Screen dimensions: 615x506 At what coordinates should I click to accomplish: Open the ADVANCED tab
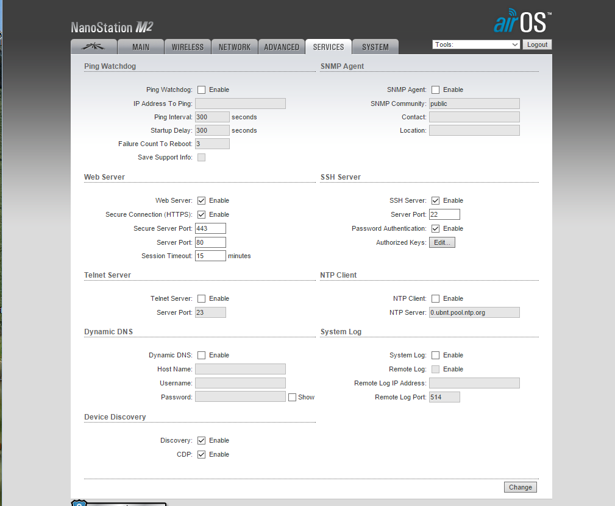282,47
